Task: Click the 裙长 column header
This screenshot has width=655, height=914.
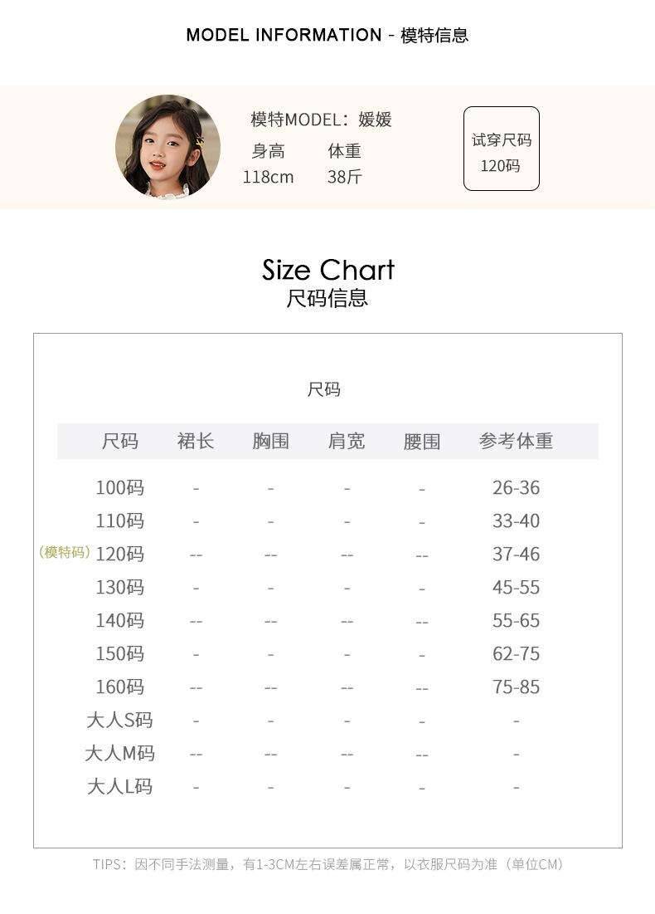Action: pyautogui.click(x=196, y=441)
